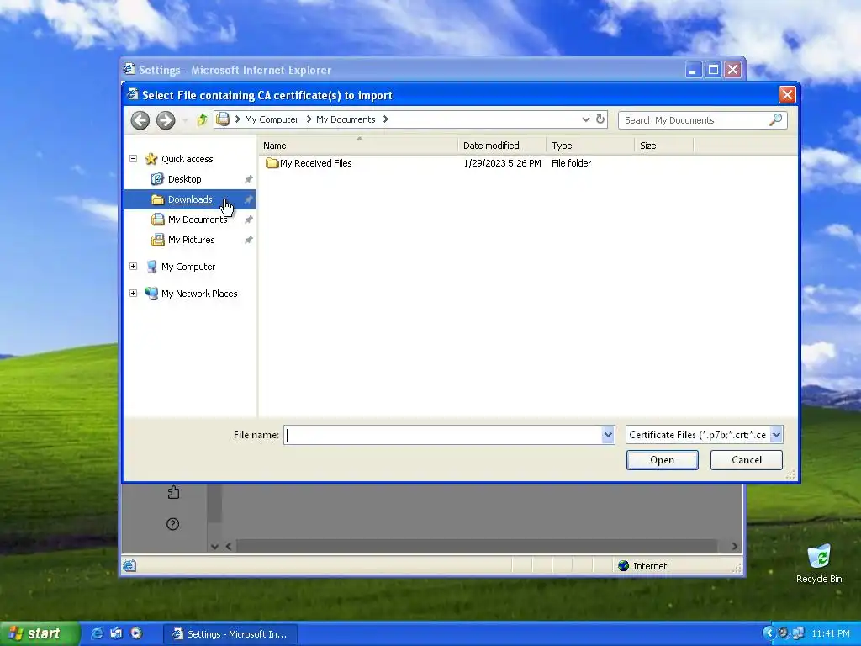Click Show Desktop quick launch icon
This screenshot has width=861, height=646.
116,633
